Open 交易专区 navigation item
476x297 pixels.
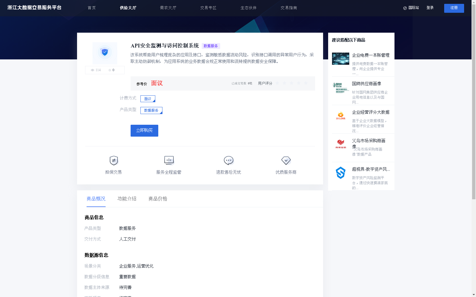[x=208, y=8]
